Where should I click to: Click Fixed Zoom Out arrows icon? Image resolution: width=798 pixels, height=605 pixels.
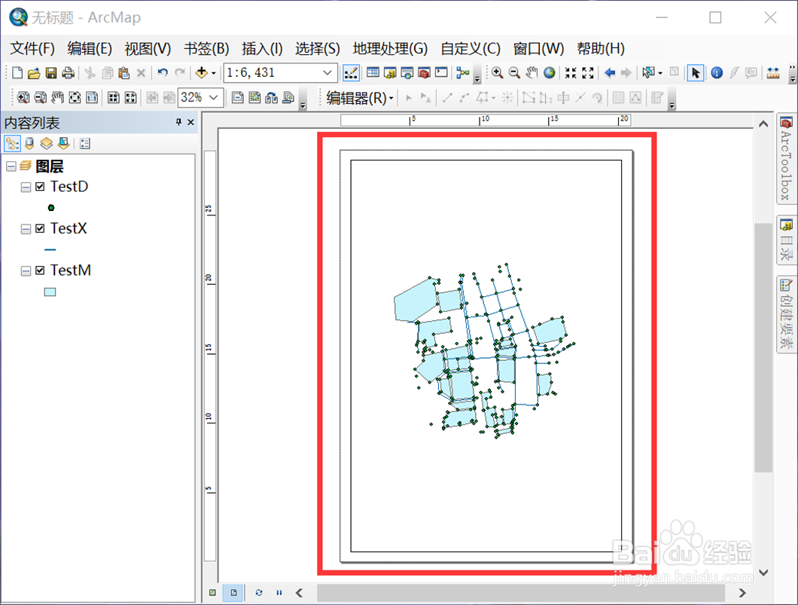click(588, 73)
